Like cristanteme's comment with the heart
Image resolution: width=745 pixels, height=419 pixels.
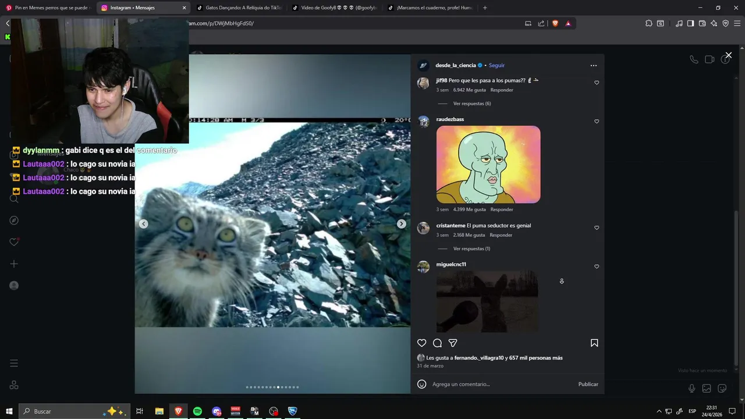click(x=597, y=228)
